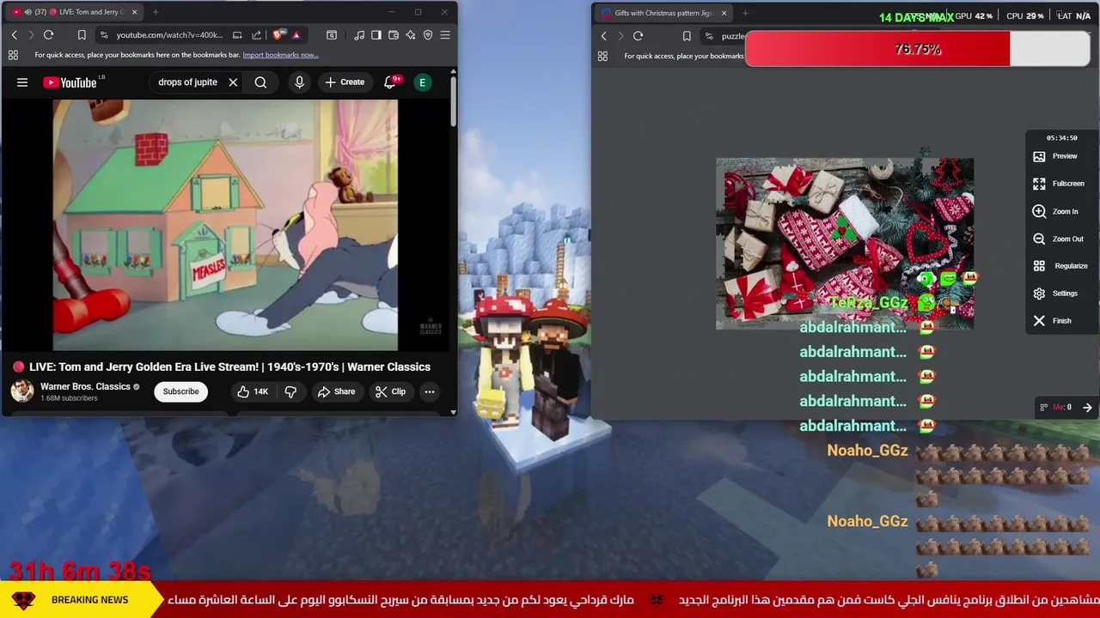
Task: Open the YouTube guide hamburger menu
Action: point(22,82)
